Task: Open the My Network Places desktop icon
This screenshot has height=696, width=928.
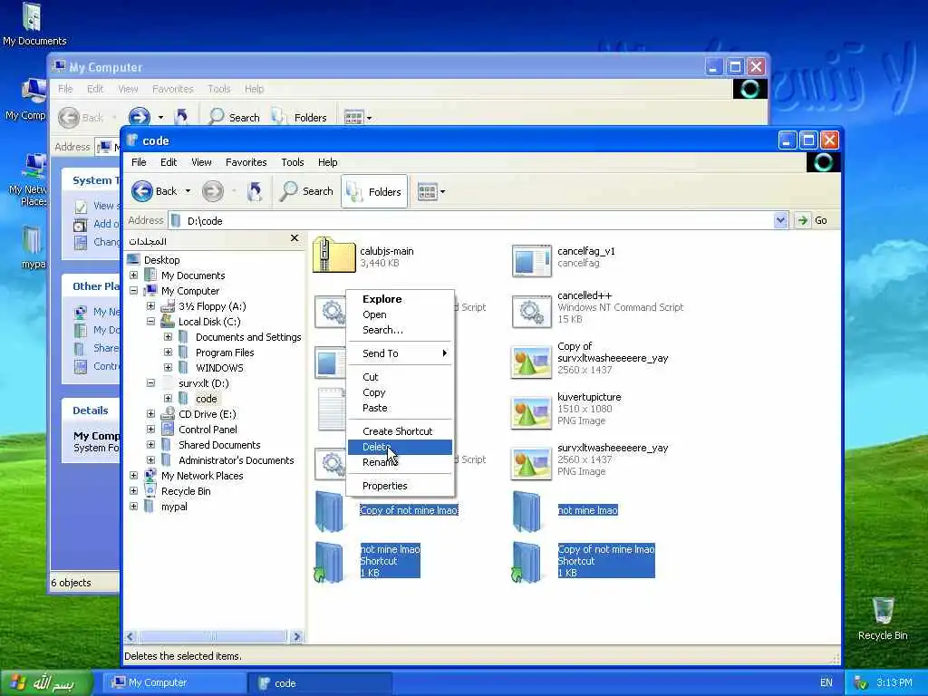Action: [34, 167]
